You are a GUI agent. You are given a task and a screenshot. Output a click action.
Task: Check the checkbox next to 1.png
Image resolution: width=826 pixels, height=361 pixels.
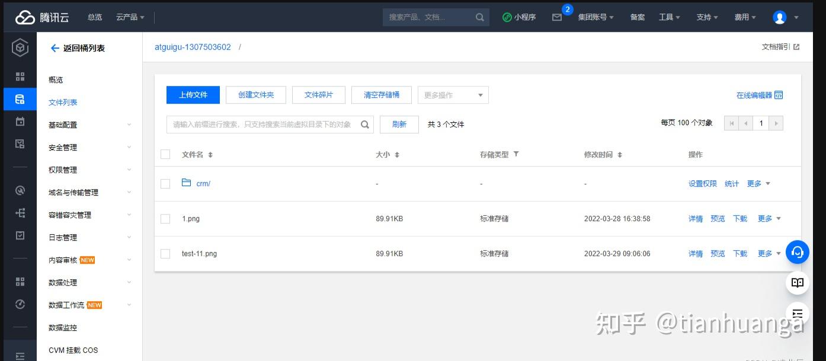pyautogui.click(x=165, y=218)
